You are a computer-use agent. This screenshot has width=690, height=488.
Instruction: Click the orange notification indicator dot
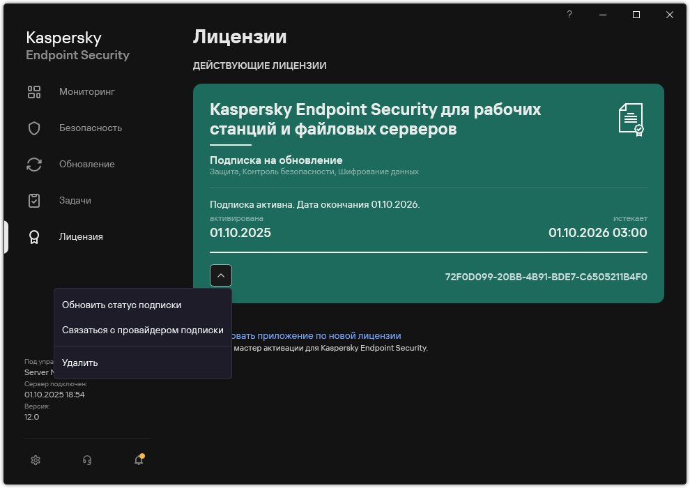pyautogui.click(x=143, y=455)
